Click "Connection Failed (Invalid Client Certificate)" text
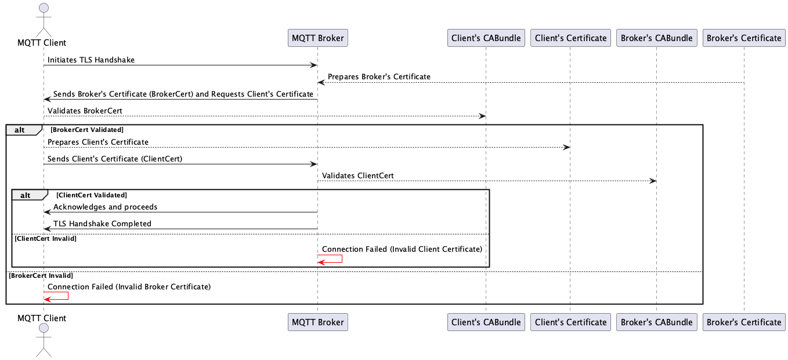Screen dimensions: 788x360 [402, 249]
